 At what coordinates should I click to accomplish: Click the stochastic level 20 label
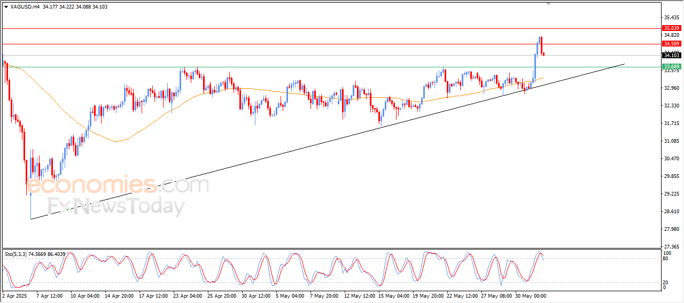666,282
